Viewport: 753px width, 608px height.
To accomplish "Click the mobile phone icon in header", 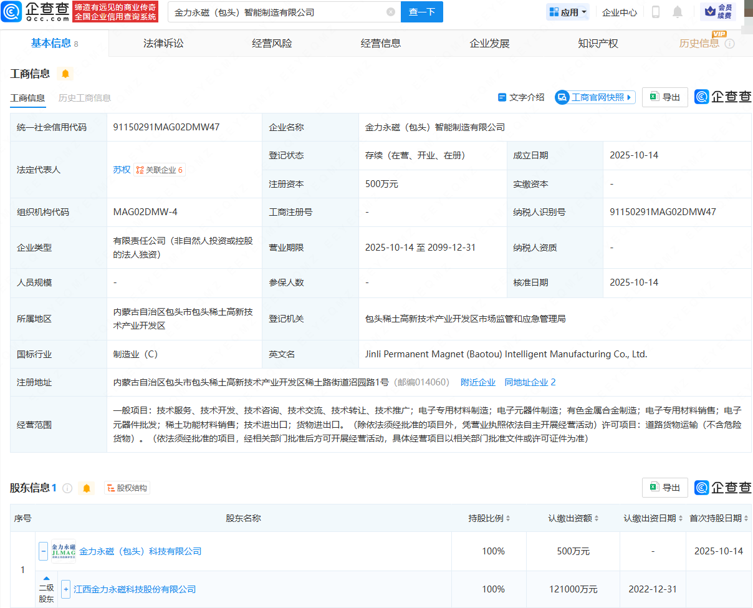I will [x=656, y=12].
